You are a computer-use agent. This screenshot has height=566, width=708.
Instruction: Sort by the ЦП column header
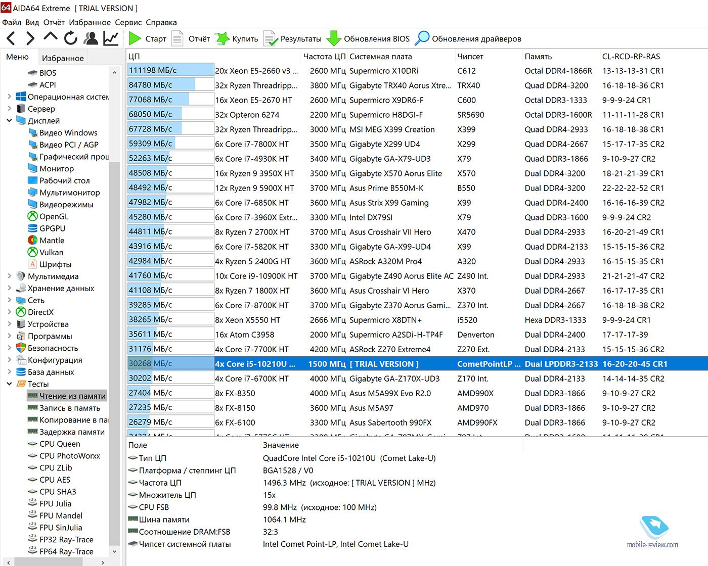214,57
